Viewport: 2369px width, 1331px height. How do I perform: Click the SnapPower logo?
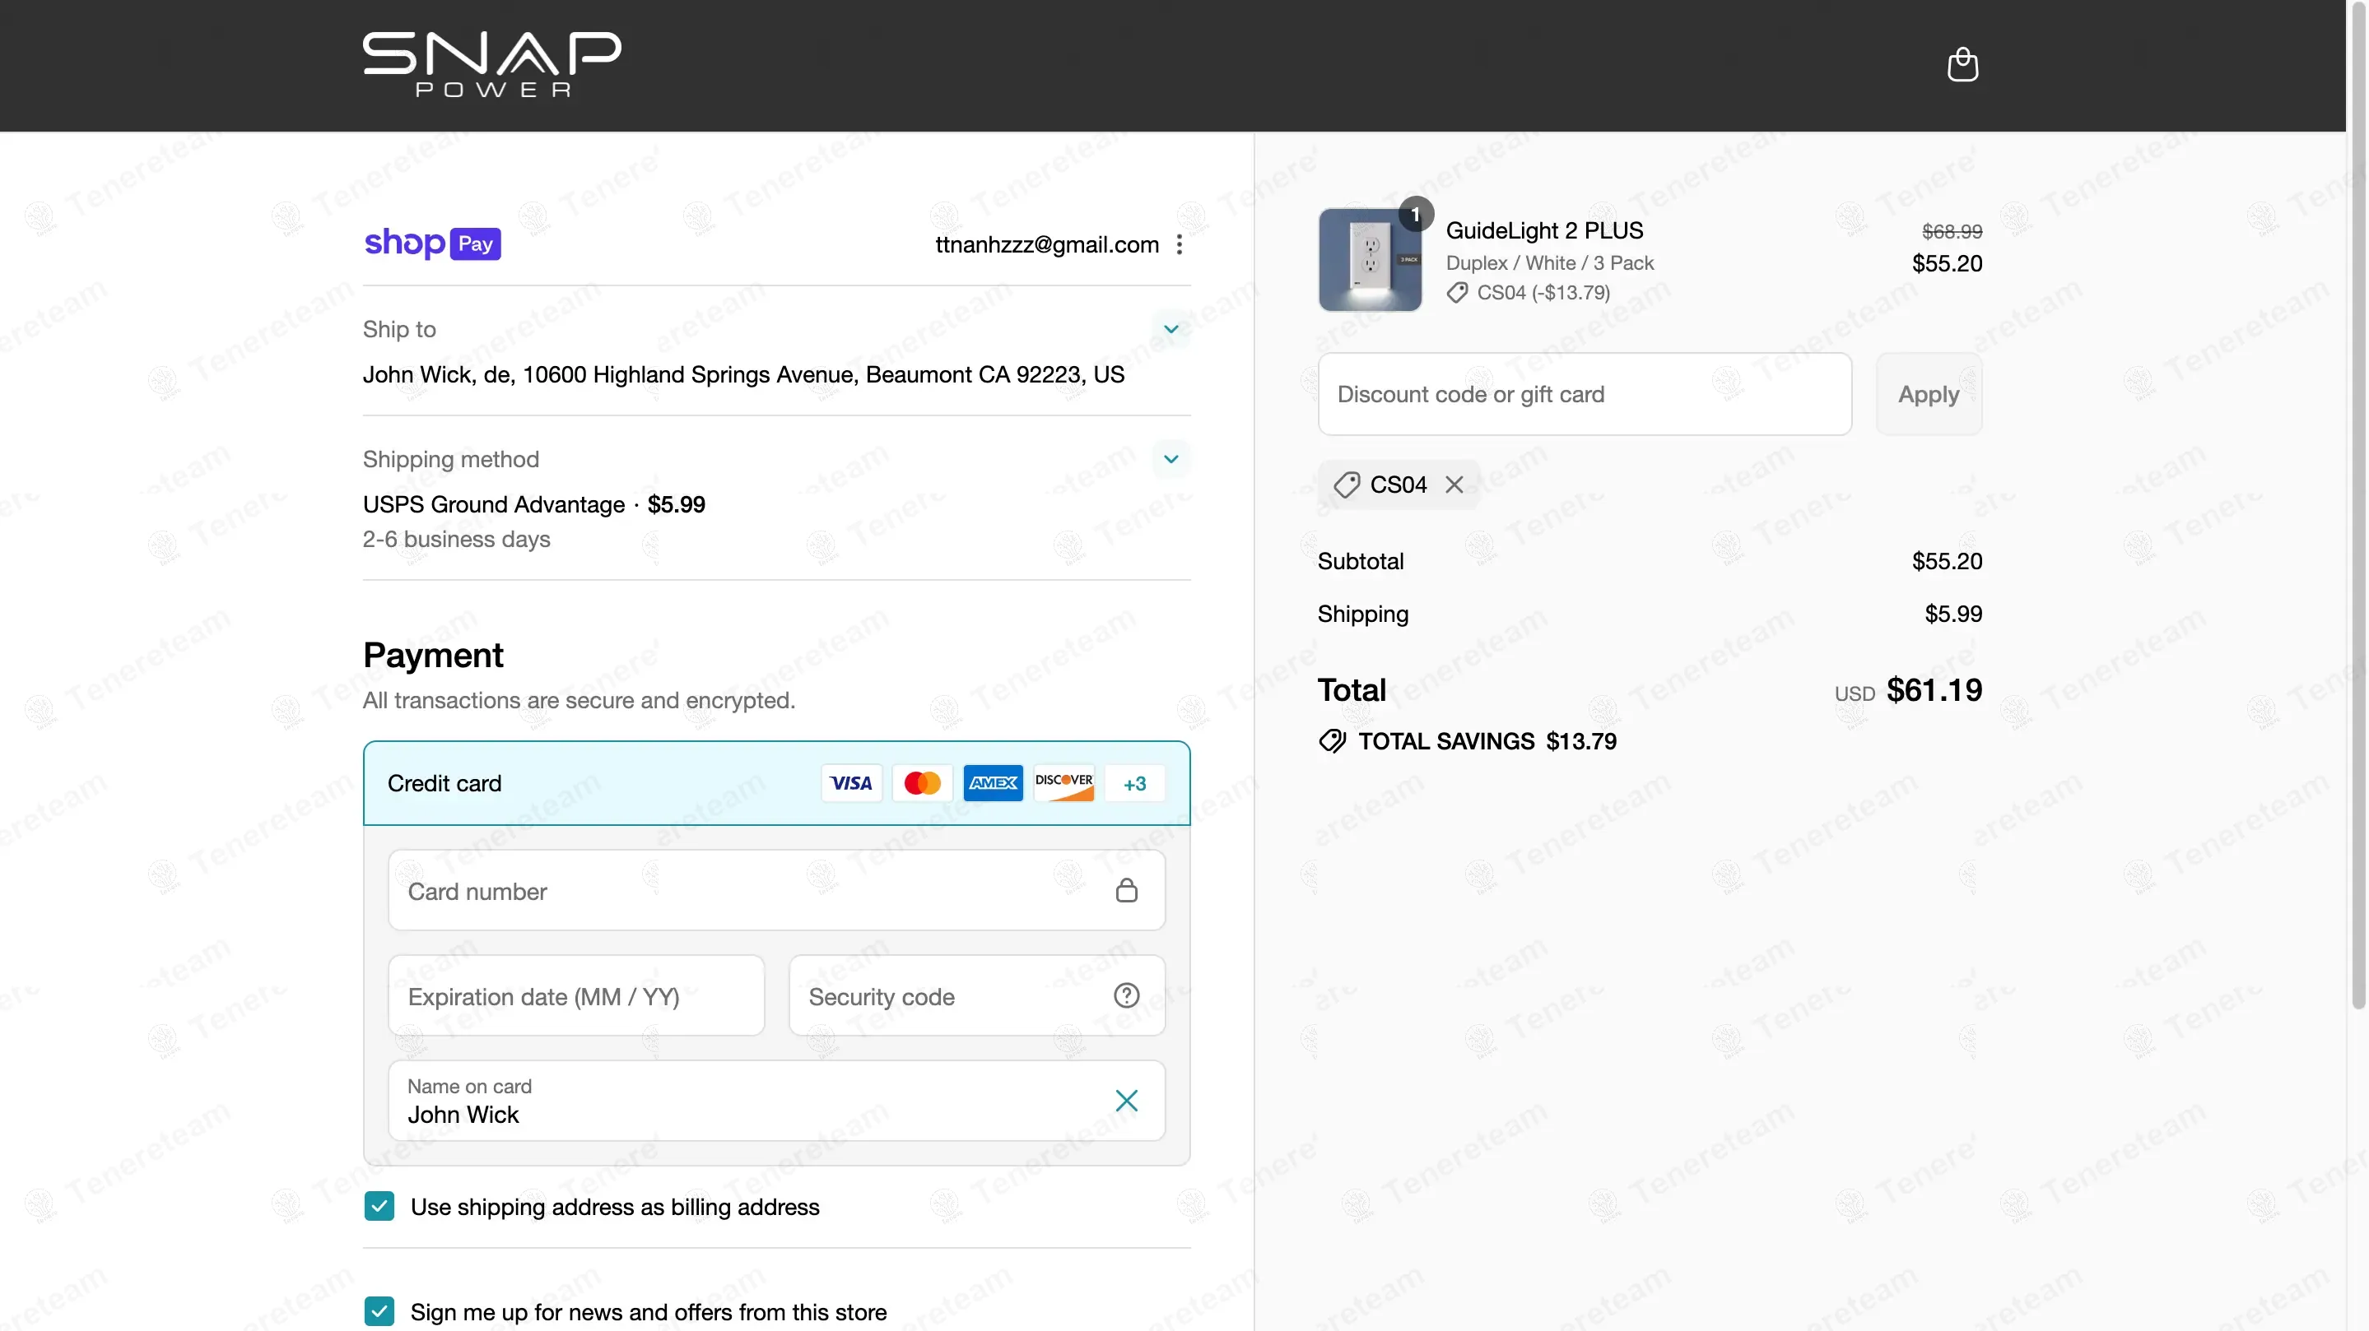[492, 64]
